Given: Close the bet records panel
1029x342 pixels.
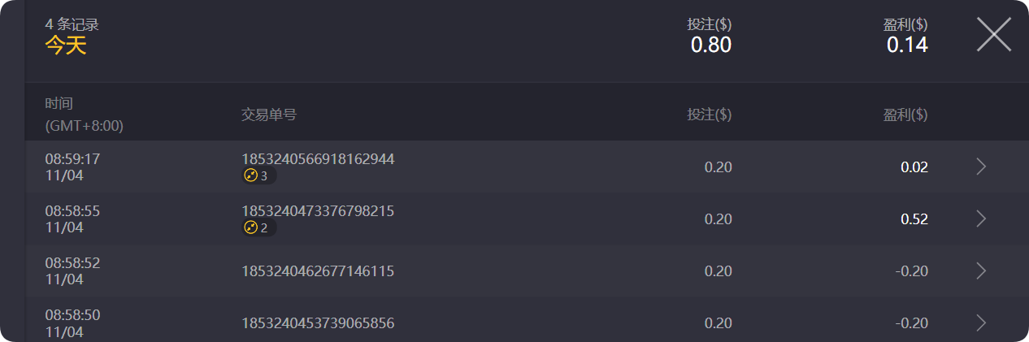Looking at the screenshot, I should coord(993,35).
